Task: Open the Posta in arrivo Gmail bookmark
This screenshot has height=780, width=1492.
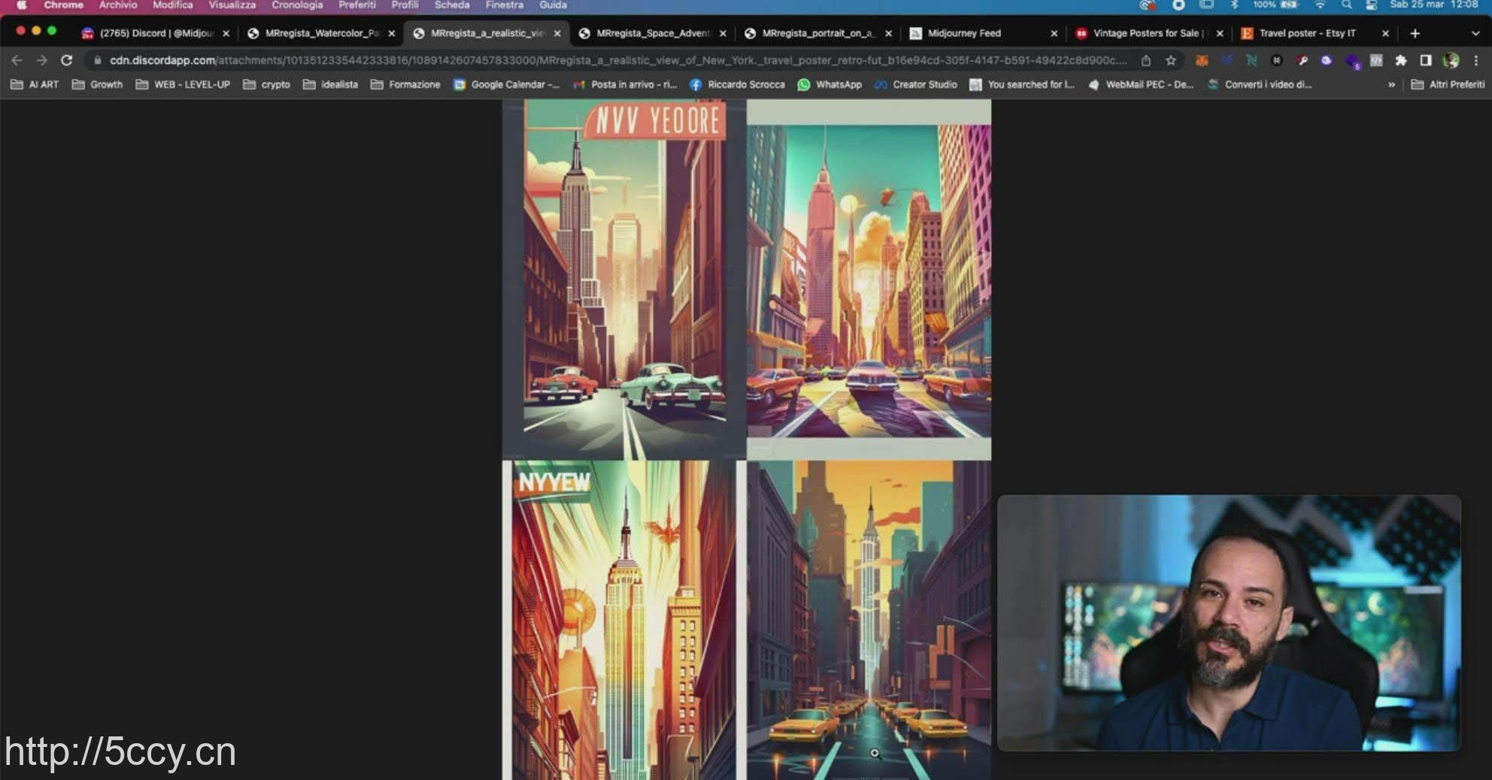Action: pos(625,84)
